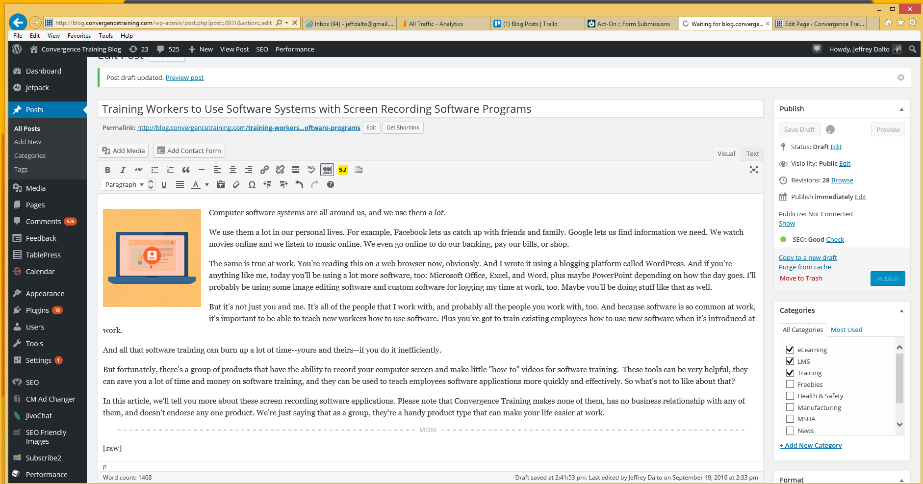Select the laptop featured image in editor
This screenshot has width=923, height=484.
152,258
